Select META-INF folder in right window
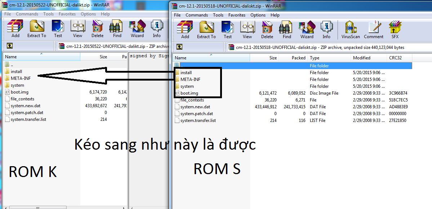This screenshot has height=209, width=432. click(187, 79)
